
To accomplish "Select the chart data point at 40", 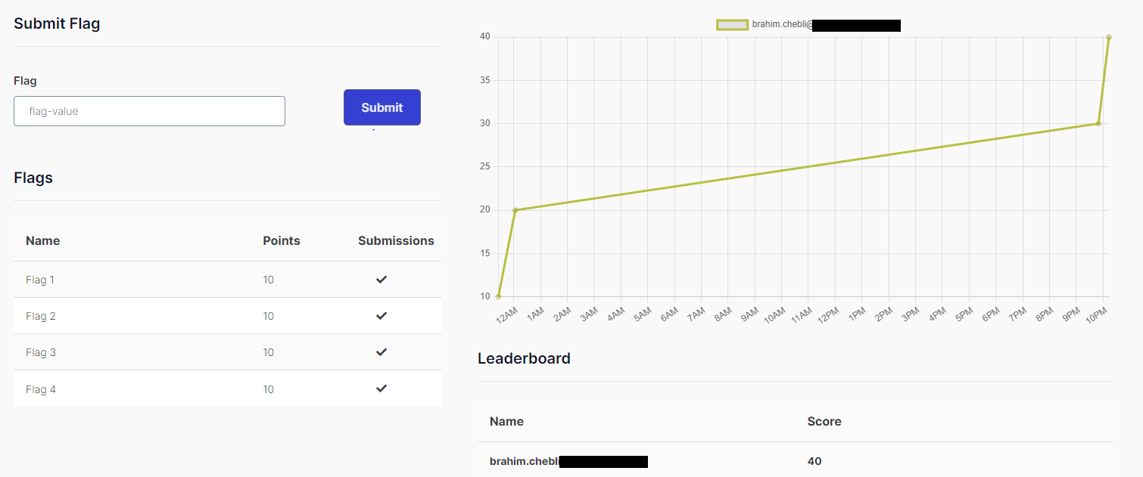I will tap(1108, 37).
